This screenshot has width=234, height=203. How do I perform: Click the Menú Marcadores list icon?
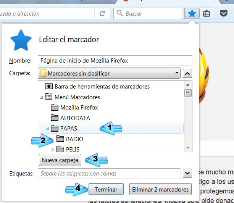click(x=49, y=97)
